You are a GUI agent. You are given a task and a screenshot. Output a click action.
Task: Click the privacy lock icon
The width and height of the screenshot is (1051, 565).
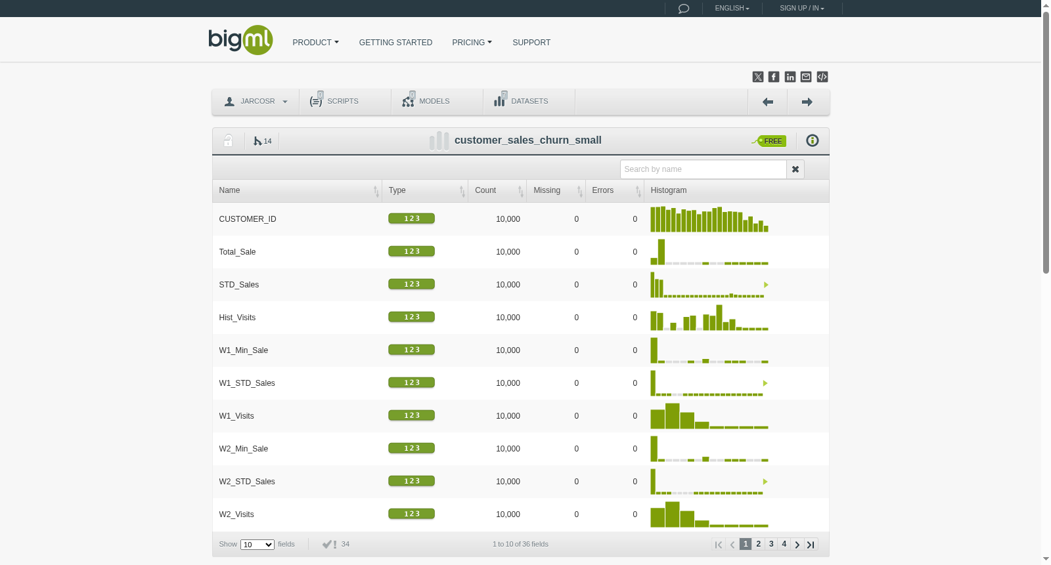coord(228,140)
